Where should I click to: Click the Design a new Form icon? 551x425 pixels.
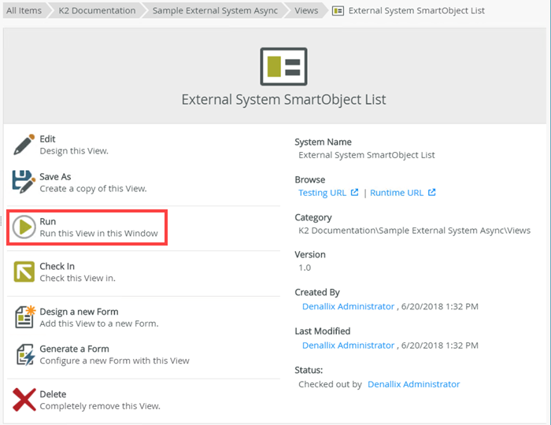[24, 317]
